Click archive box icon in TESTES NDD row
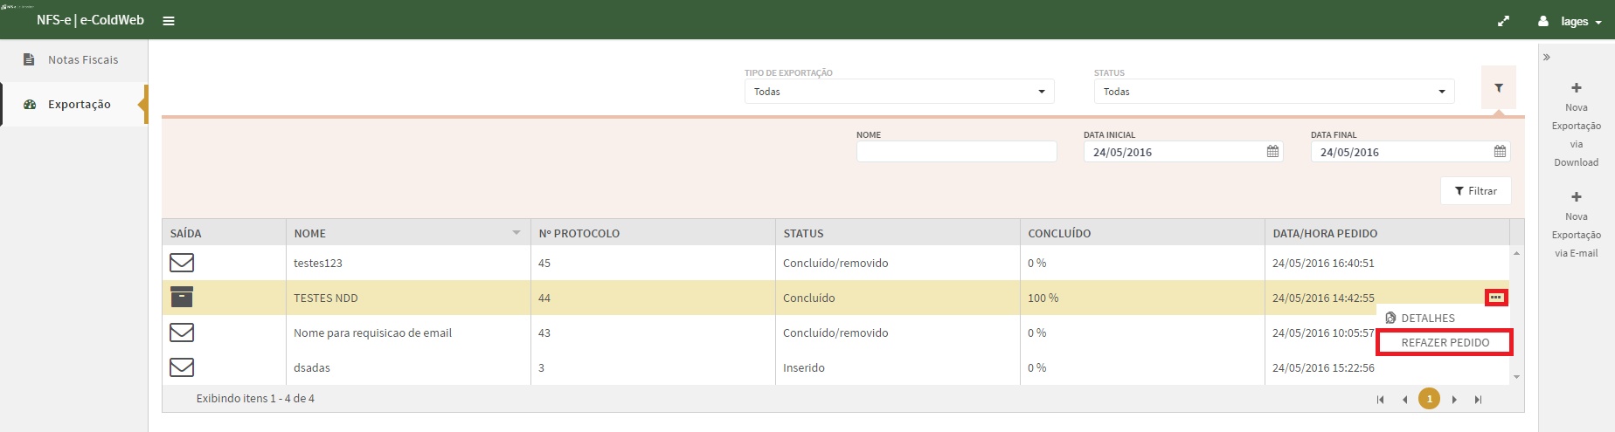This screenshot has height=432, width=1615. (182, 297)
